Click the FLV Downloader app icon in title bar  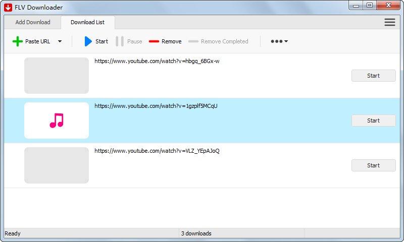8,8
